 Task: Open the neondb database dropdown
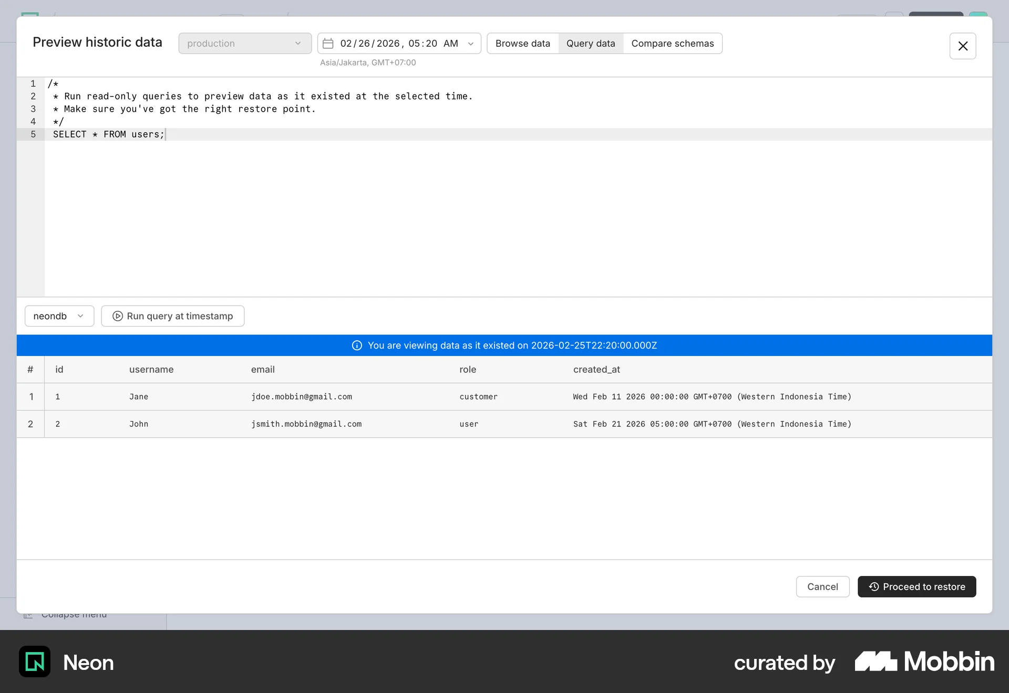[x=59, y=316]
